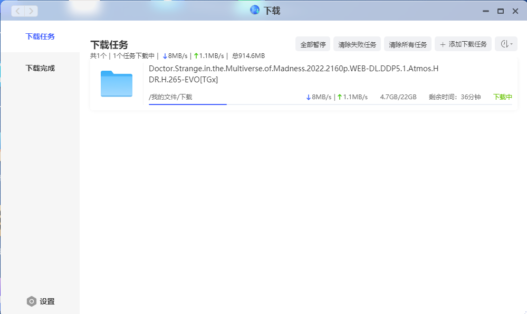Click the green upload arrow in the task row

pyautogui.click(x=340, y=97)
